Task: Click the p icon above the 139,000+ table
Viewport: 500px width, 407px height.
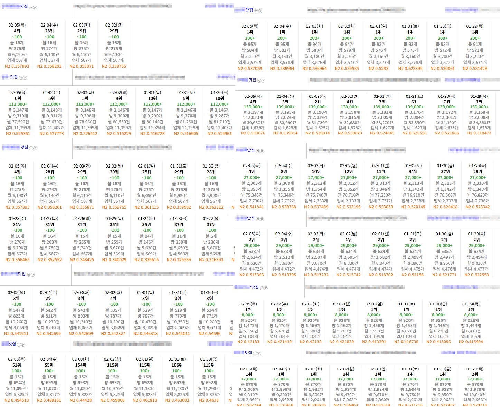Action: tap(263, 81)
